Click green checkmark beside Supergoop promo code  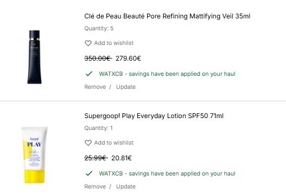point(89,173)
